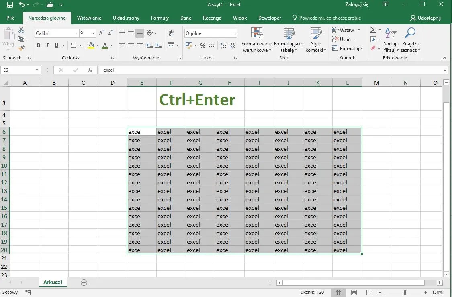Image resolution: width=452 pixels, height=297 pixels.
Task: Apply fill color with the paint bucket
Action: coord(91,45)
